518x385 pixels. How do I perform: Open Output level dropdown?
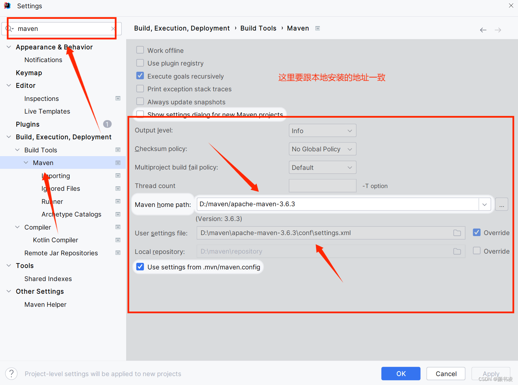(323, 131)
